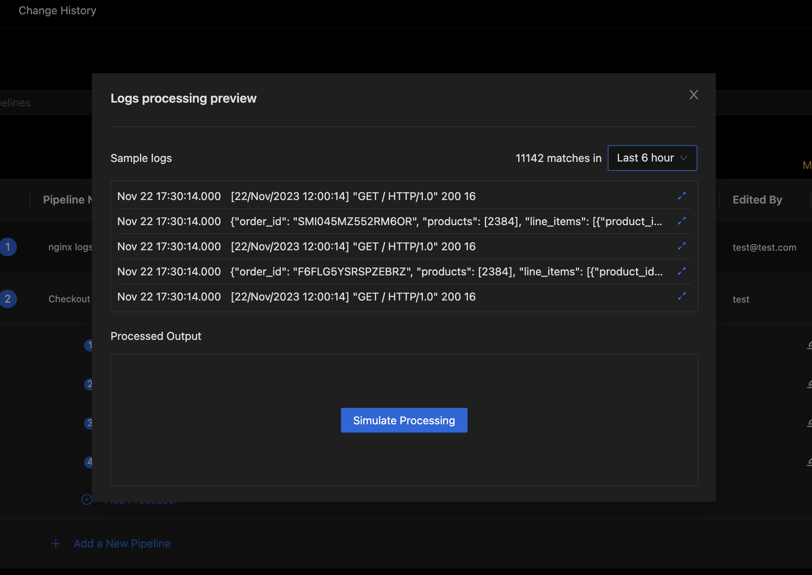Click the Simulate Processing button

404,420
